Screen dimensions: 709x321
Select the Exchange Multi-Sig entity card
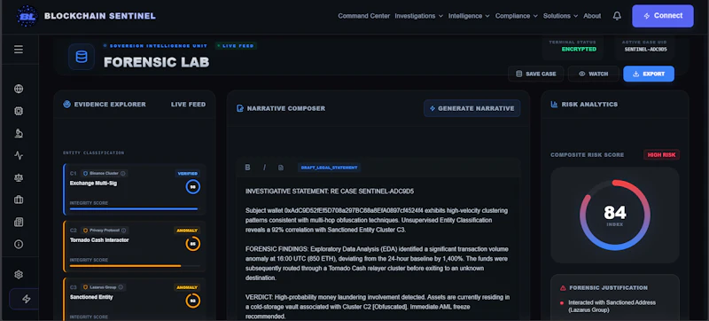[x=135, y=189]
